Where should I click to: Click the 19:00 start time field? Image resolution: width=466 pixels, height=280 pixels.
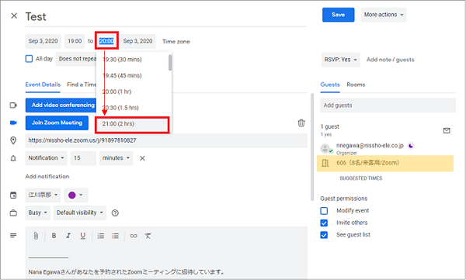tap(75, 41)
